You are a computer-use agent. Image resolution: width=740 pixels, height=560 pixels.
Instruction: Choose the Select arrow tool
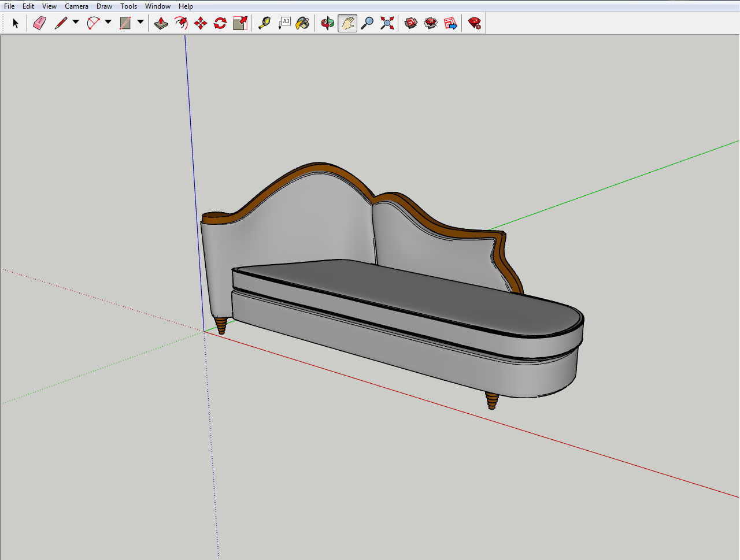(16, 23)
